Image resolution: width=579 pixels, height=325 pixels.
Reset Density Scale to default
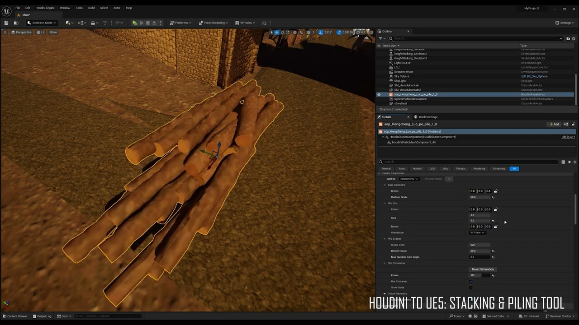pos(493,251)
